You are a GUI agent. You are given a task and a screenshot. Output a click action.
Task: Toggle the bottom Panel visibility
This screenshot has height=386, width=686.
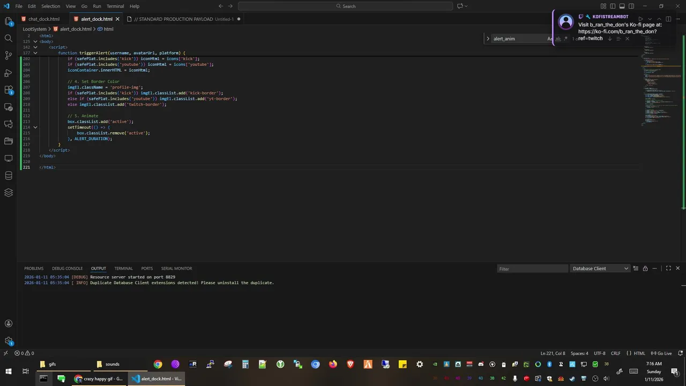click(x=622, y=6)
